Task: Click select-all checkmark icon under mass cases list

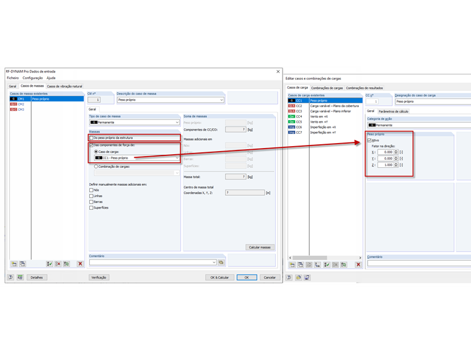Action: (x=49, y=264)
